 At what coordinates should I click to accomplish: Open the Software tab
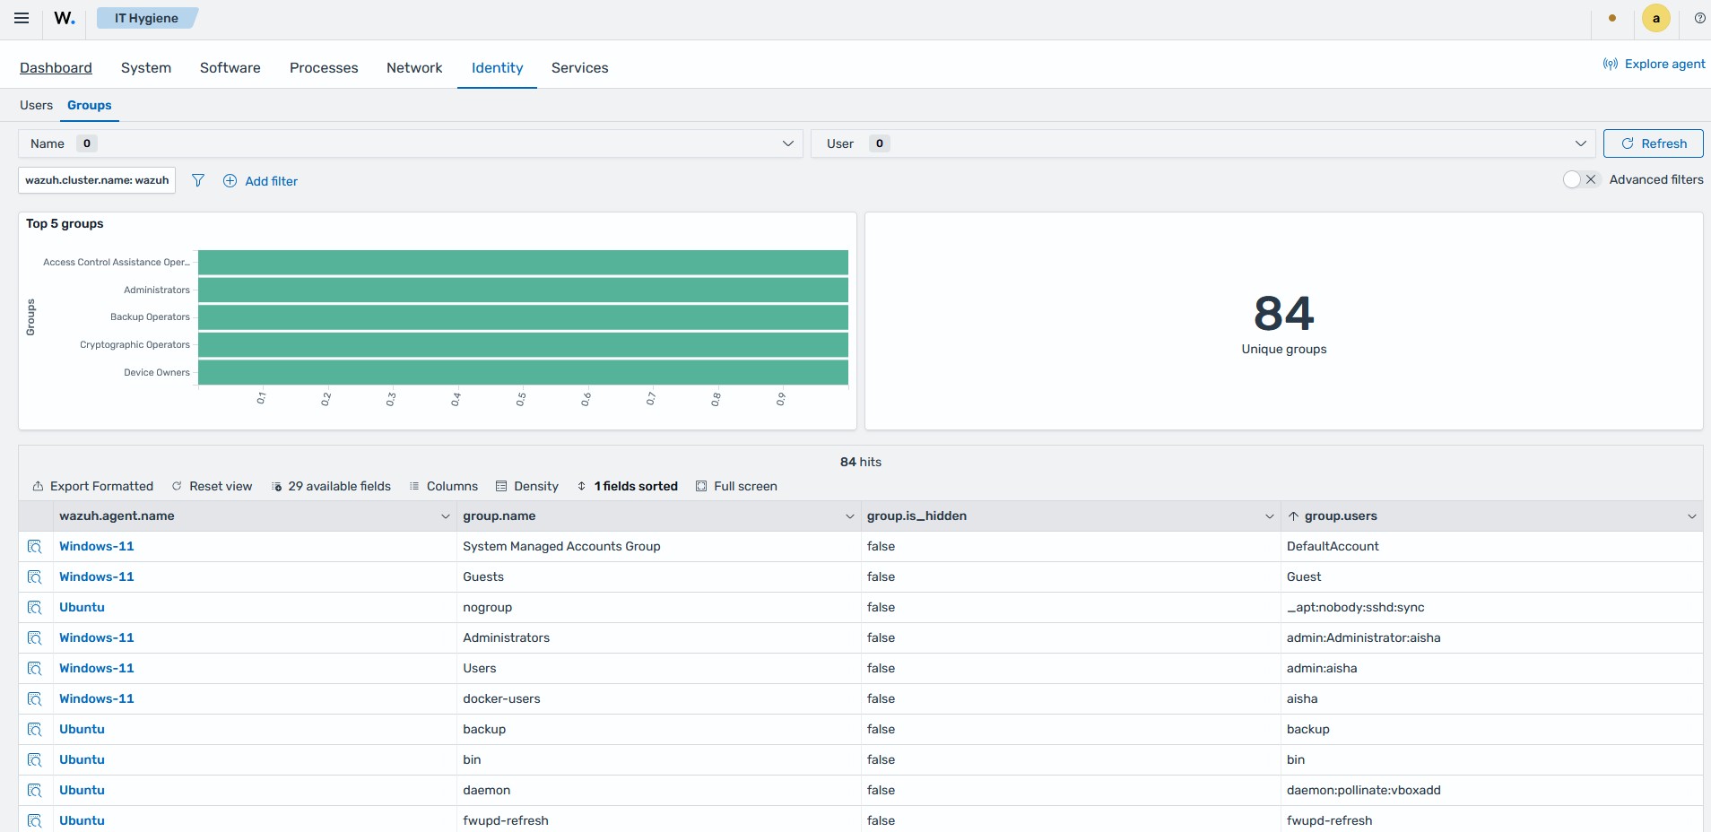coord(230,67)
